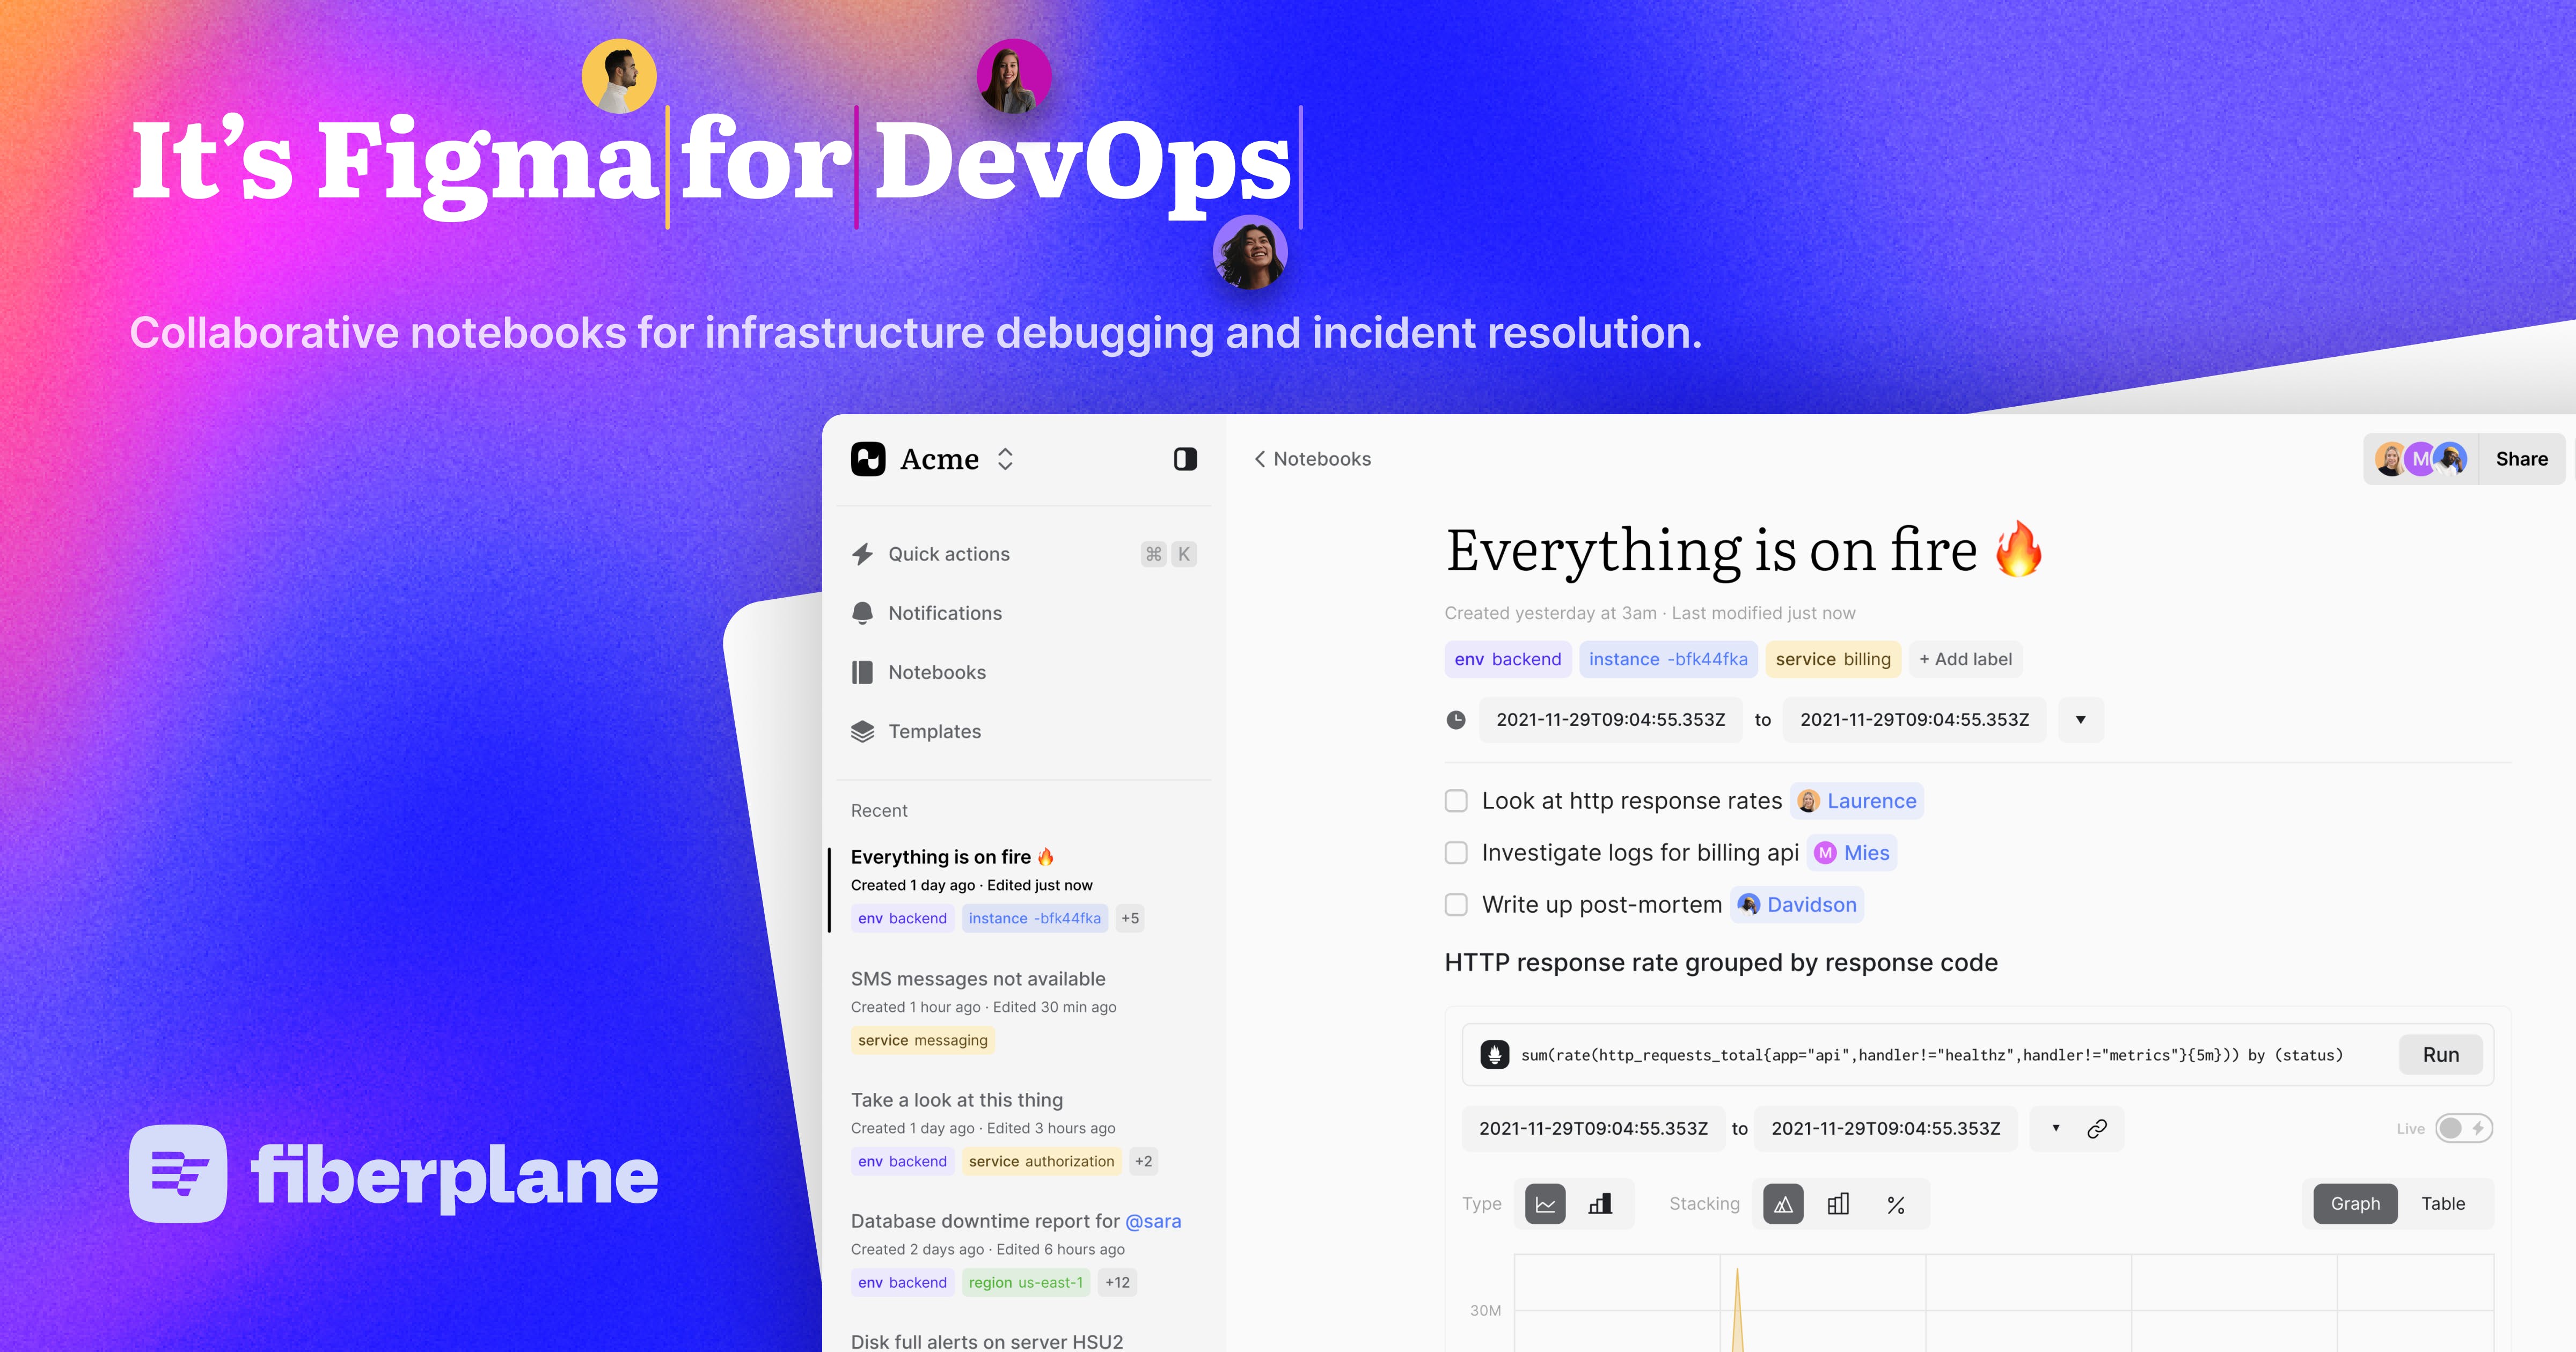Click the env backend label under title
Screen dimensions: 2576x1352
1507,659
